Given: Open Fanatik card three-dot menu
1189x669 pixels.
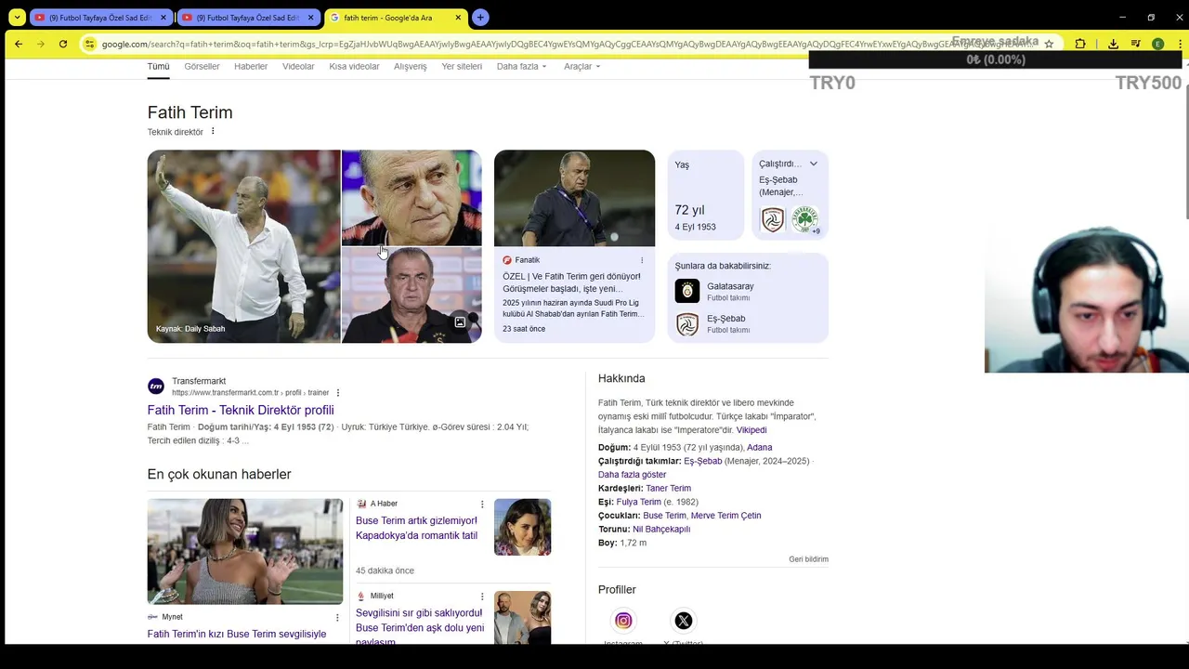Looking at the screenshot, I should [x=642, y=260].
